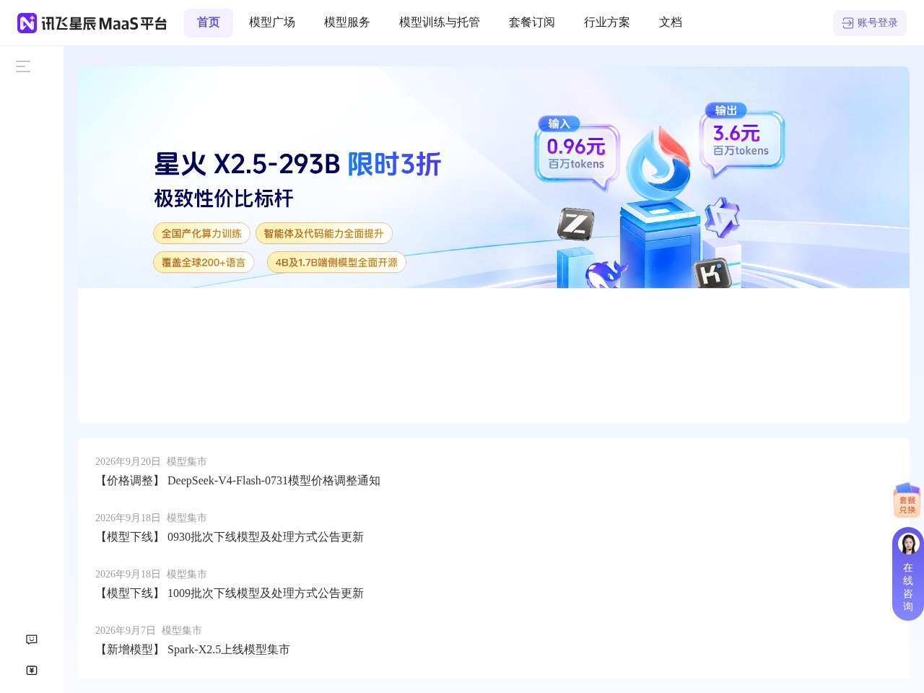
Task: Click the 极致性价比标杆 banner subtitle
Action: [x=224, y=199]
